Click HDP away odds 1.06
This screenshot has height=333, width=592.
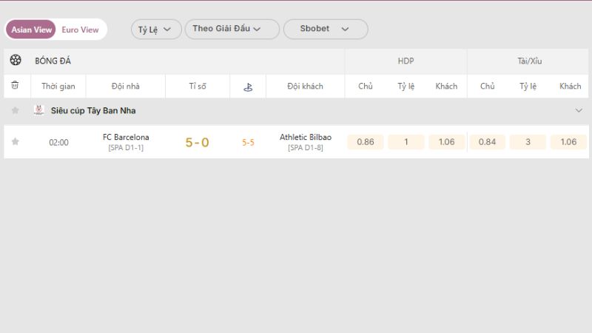pyautogui.click(x=446, y=142)
